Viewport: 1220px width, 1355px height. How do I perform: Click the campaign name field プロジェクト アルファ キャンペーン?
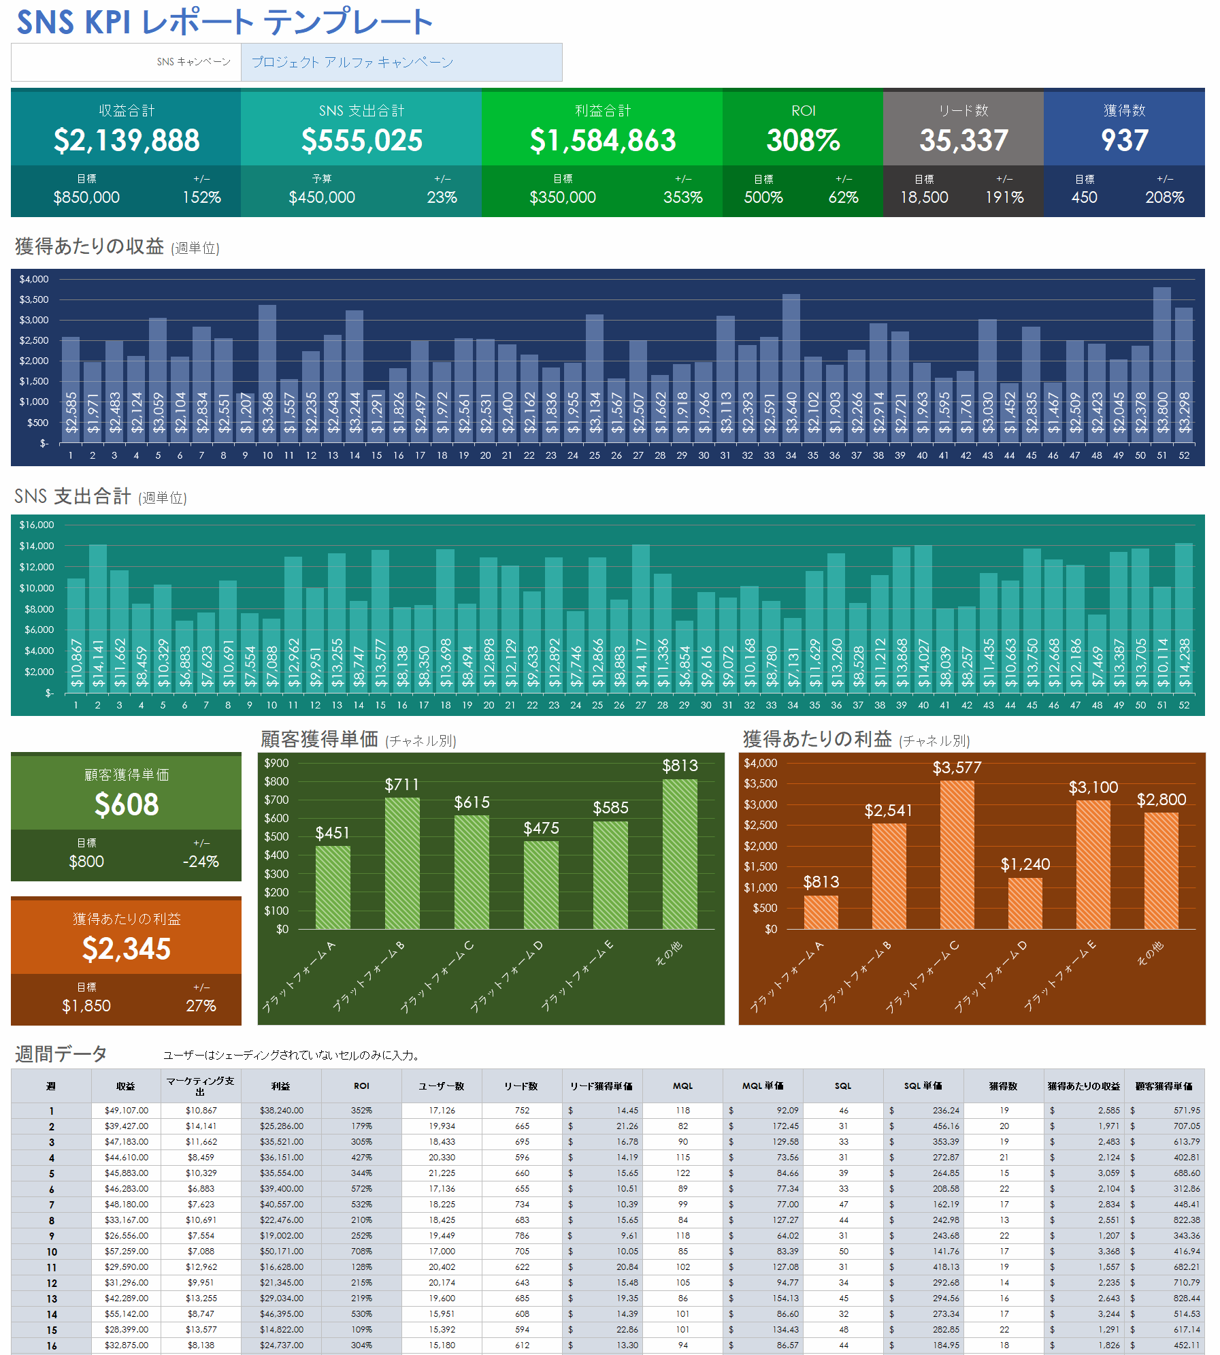point(401,62)
